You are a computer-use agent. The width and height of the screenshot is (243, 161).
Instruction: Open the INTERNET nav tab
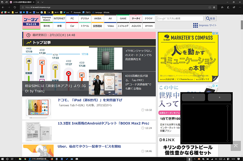[59, 18]
